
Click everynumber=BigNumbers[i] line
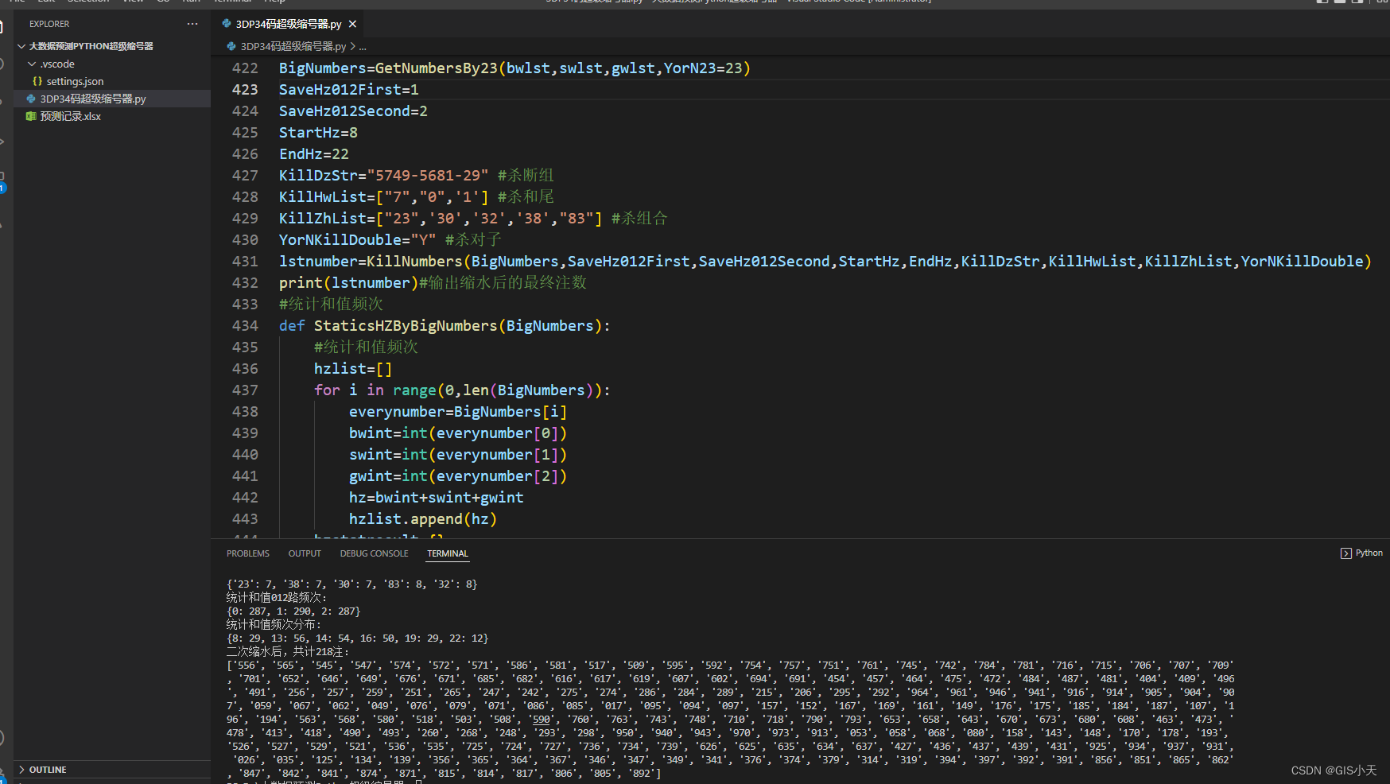(458, 412)
